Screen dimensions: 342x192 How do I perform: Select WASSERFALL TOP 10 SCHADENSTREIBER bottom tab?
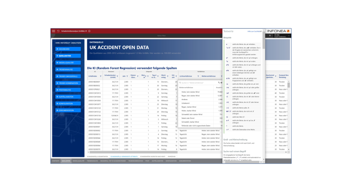tap(113, 161)
